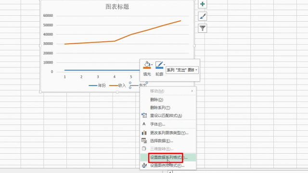Click the 60000 vertical axis label
Viewport: 308px width, 173px height.
point(48,15)
